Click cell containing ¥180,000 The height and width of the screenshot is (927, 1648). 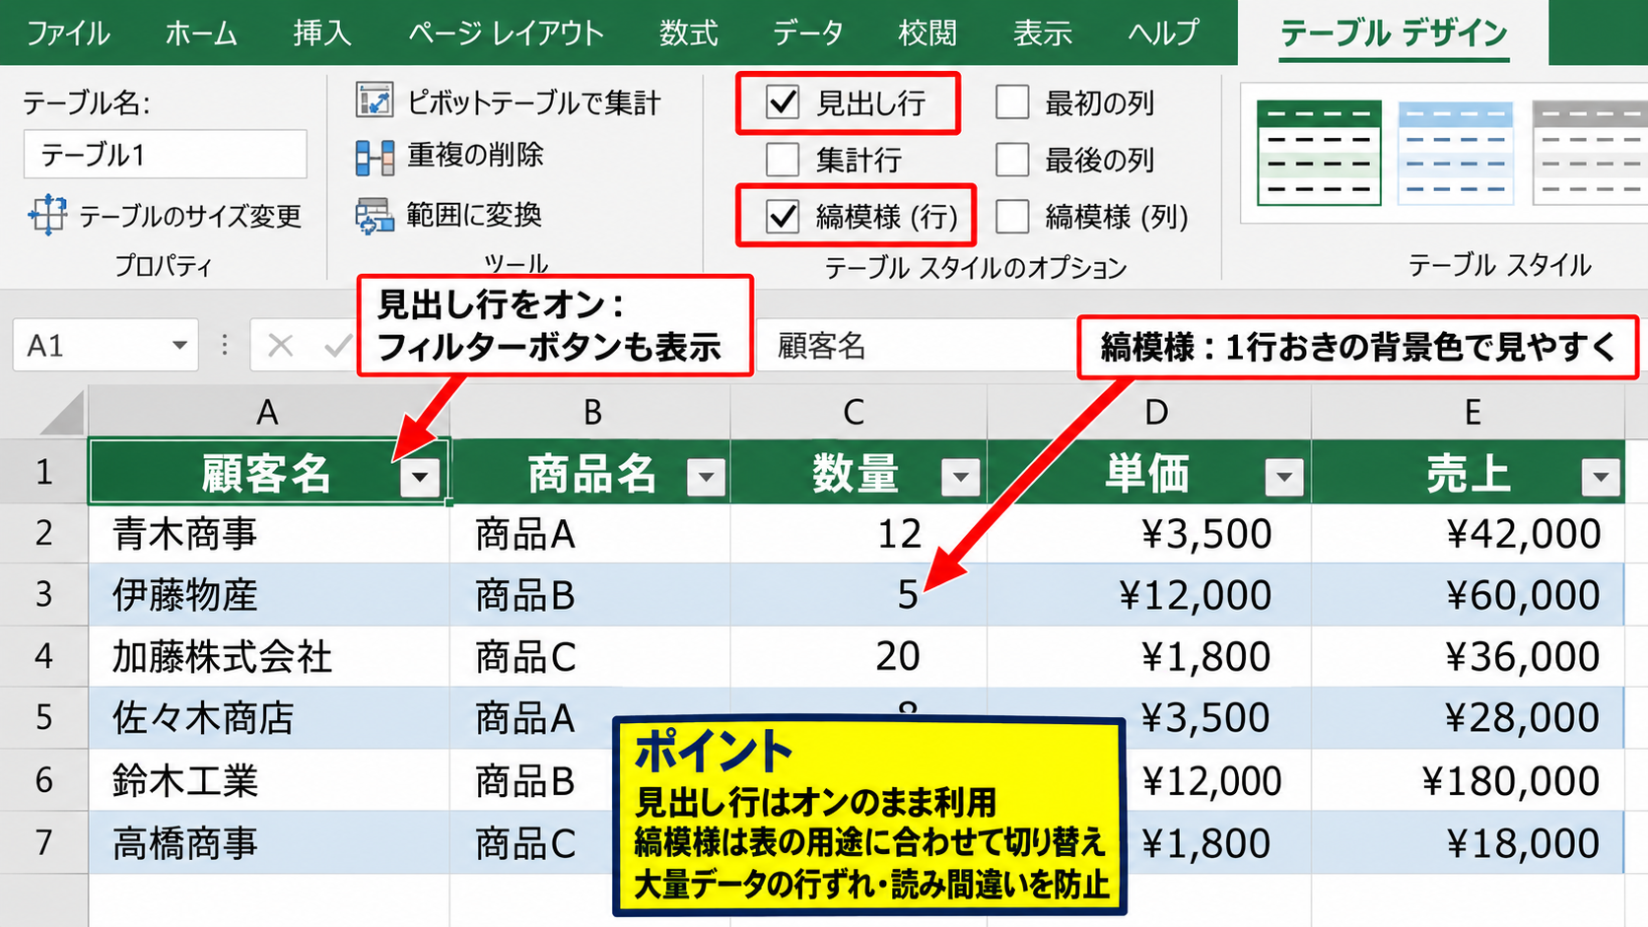pyautogui.click(x=1468, y=780)
